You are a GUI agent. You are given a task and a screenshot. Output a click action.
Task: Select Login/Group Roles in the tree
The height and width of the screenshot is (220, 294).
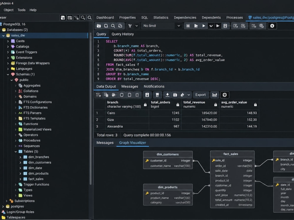20,212
